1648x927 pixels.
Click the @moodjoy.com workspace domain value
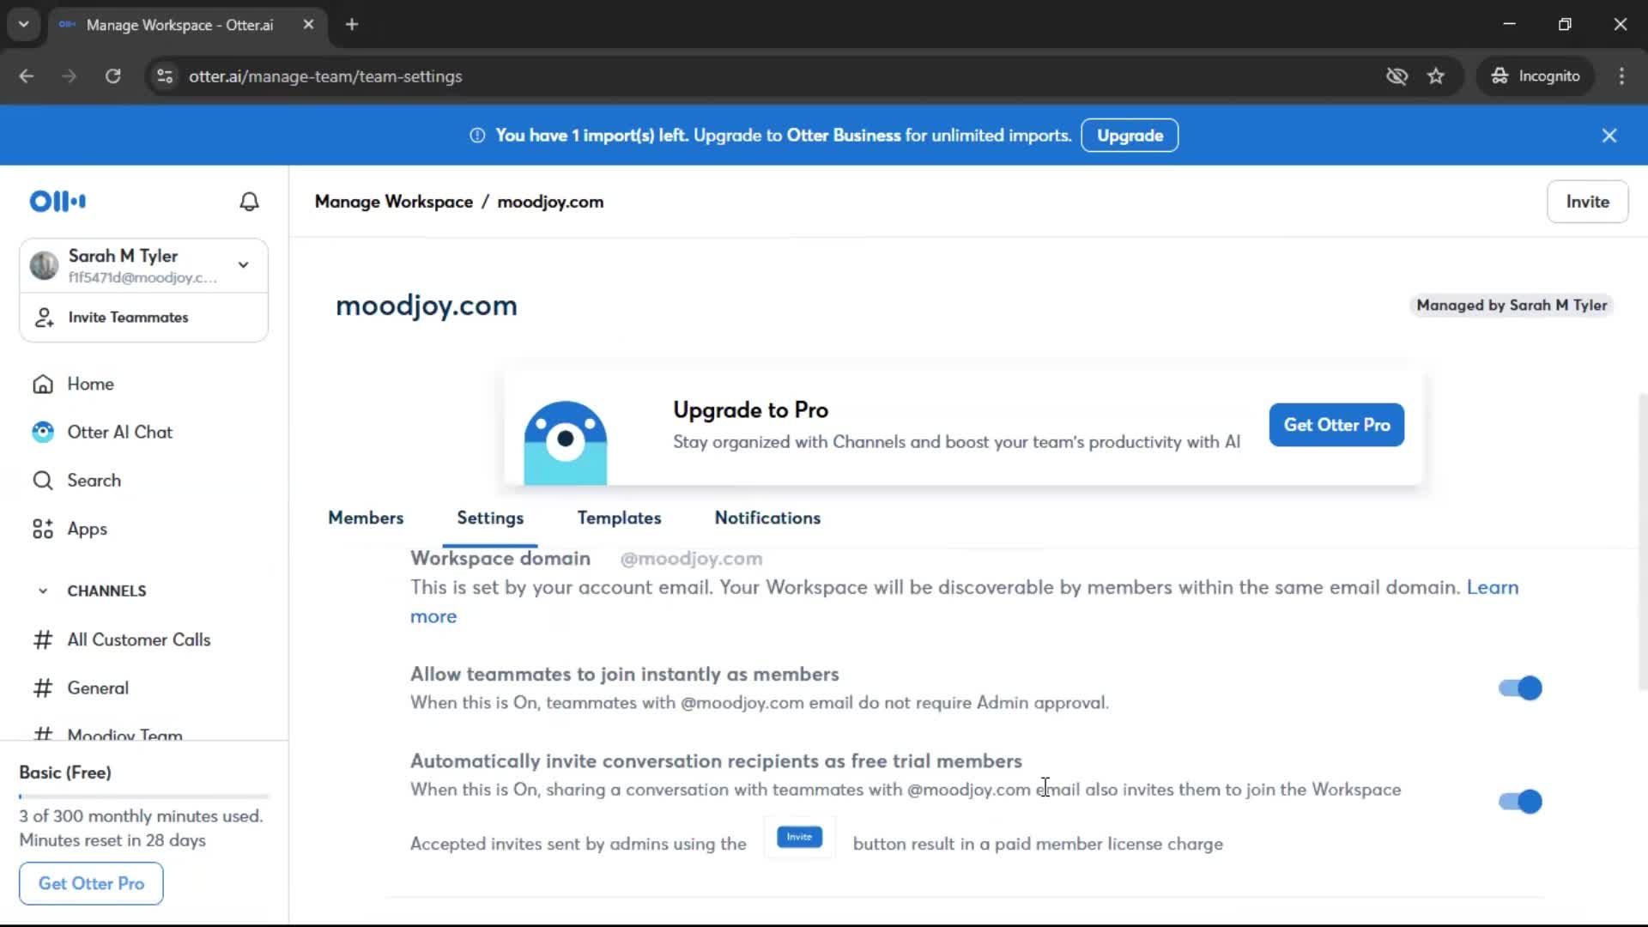pos(691,559)
